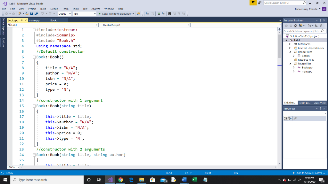The width and height of the screenshot is (328, 184).
Task: Open the Server Explorer side tab
Action: (3, 27)
